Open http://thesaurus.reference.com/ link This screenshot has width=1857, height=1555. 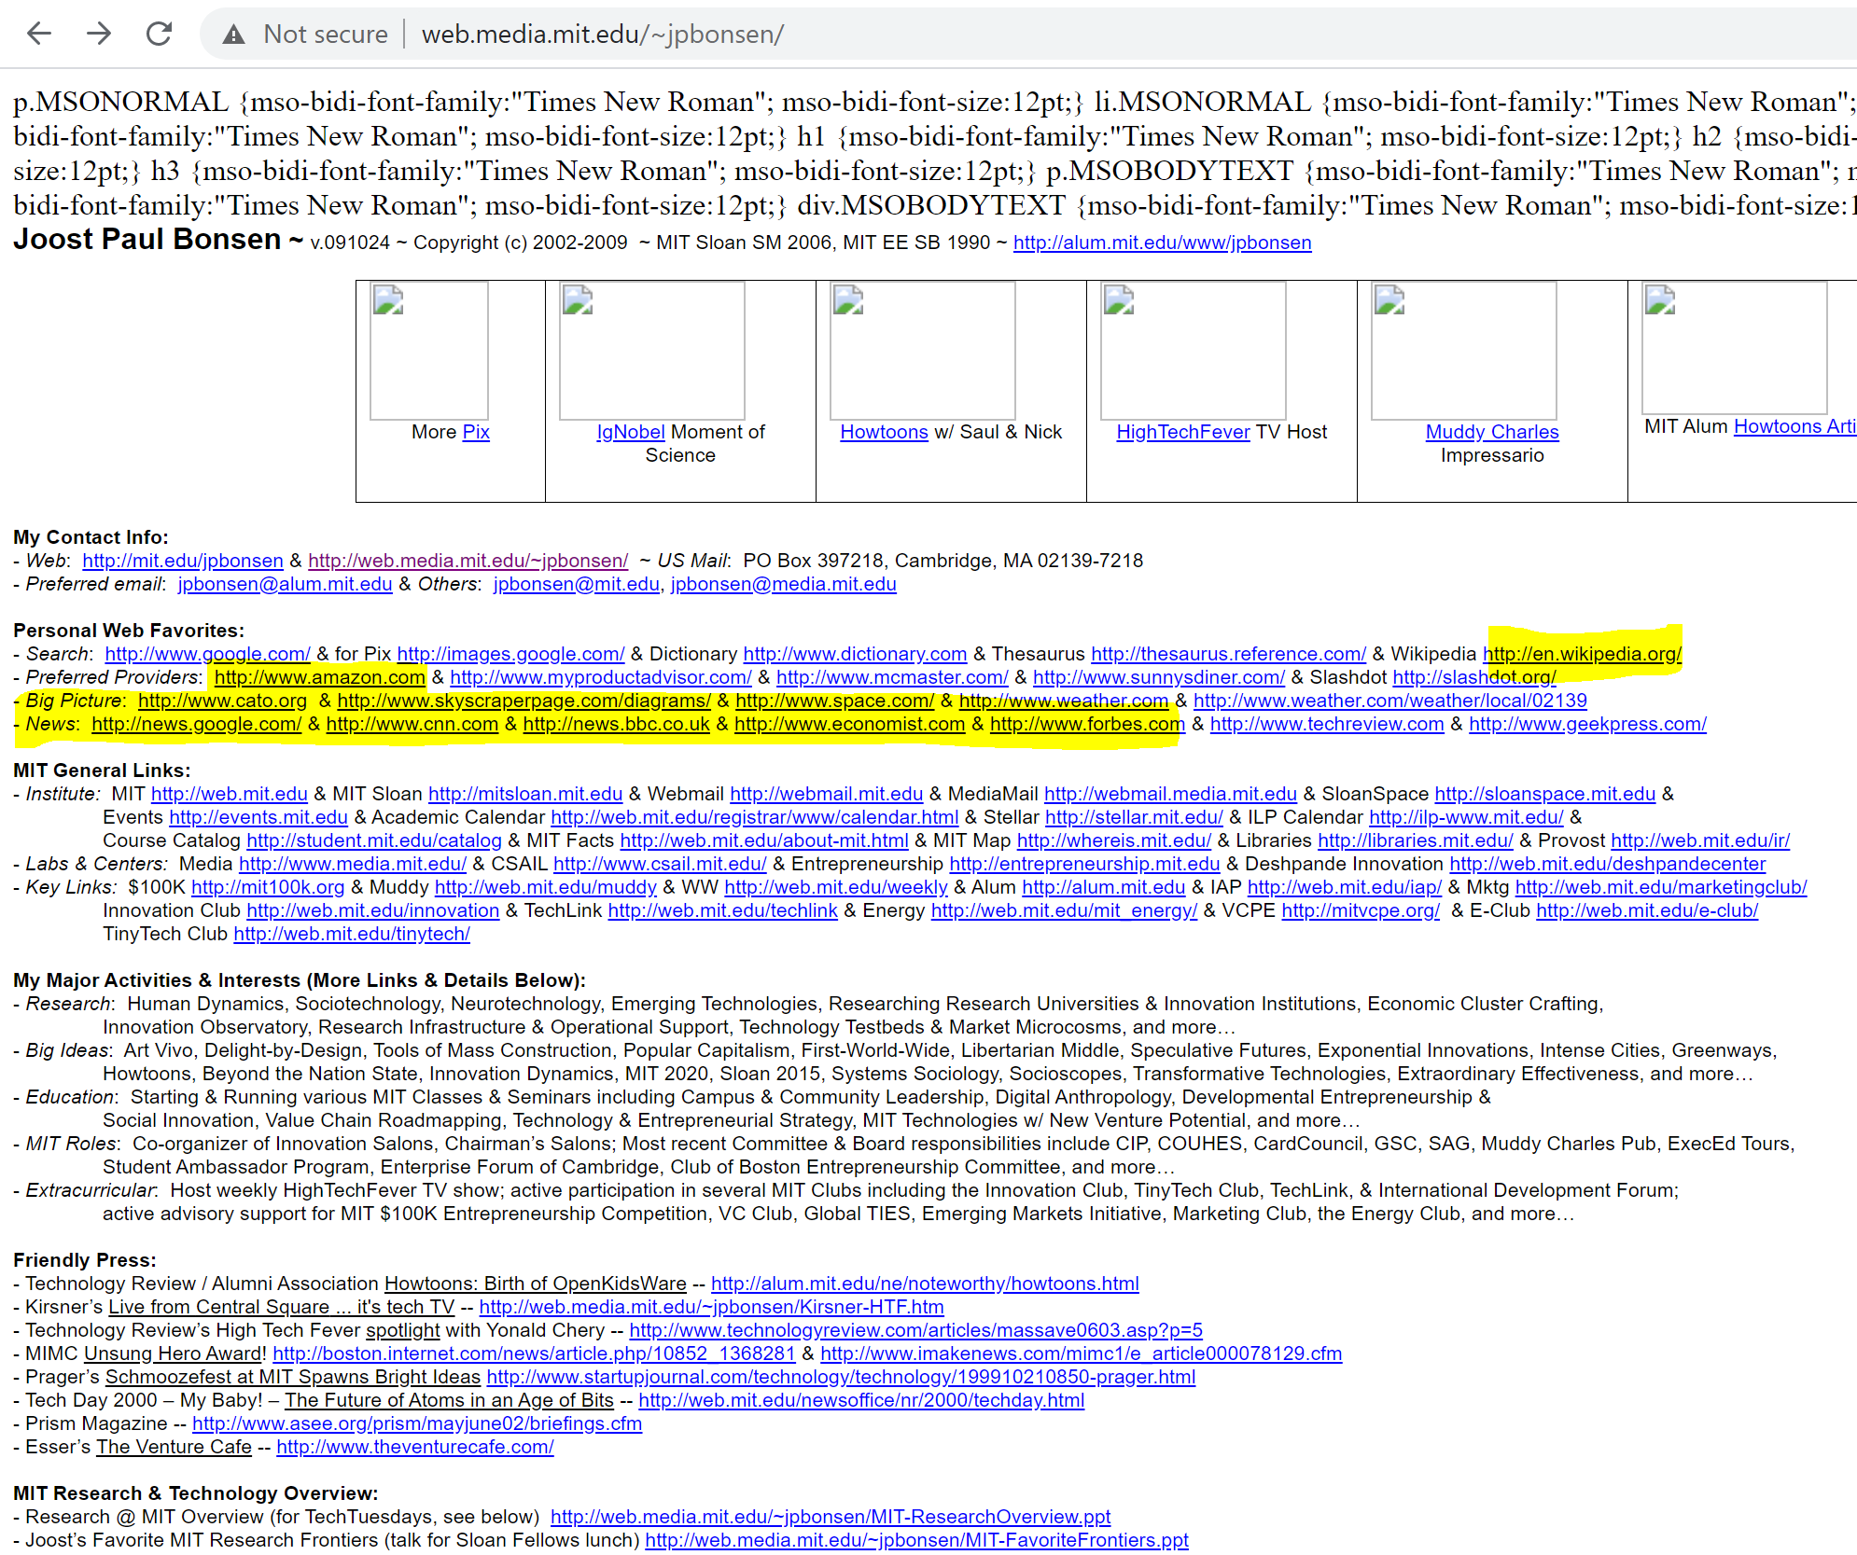(1228, 654)
